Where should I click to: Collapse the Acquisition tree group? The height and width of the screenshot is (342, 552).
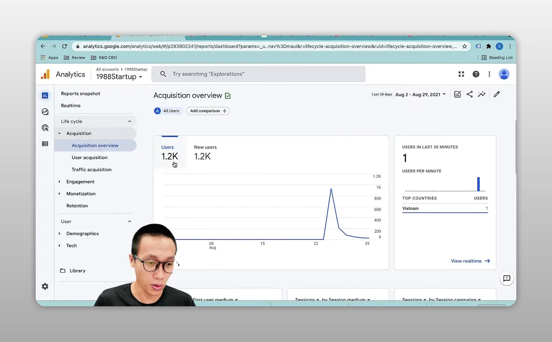tap(59, 133)
